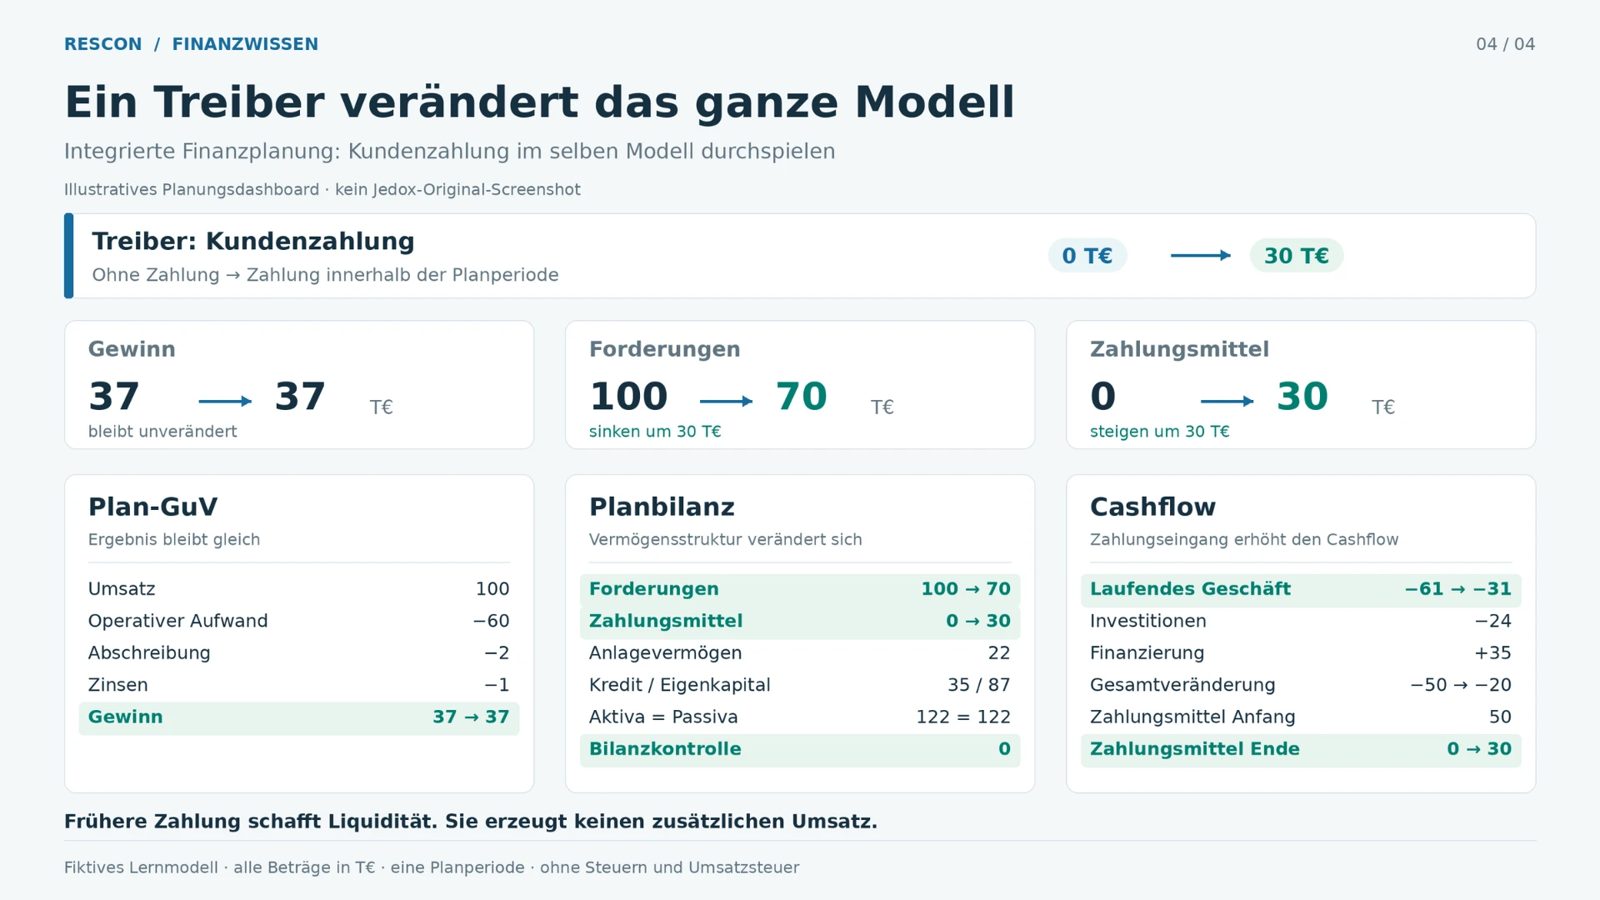The width and height of the screenshot is (1600, 900).
Task: Select the Kredit / Eigenkapital row
Action: coord(800,685)
